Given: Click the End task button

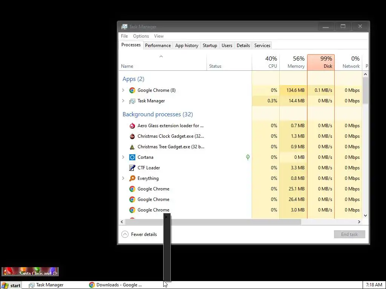Looking at the screenshot, I should click(349, 234).
